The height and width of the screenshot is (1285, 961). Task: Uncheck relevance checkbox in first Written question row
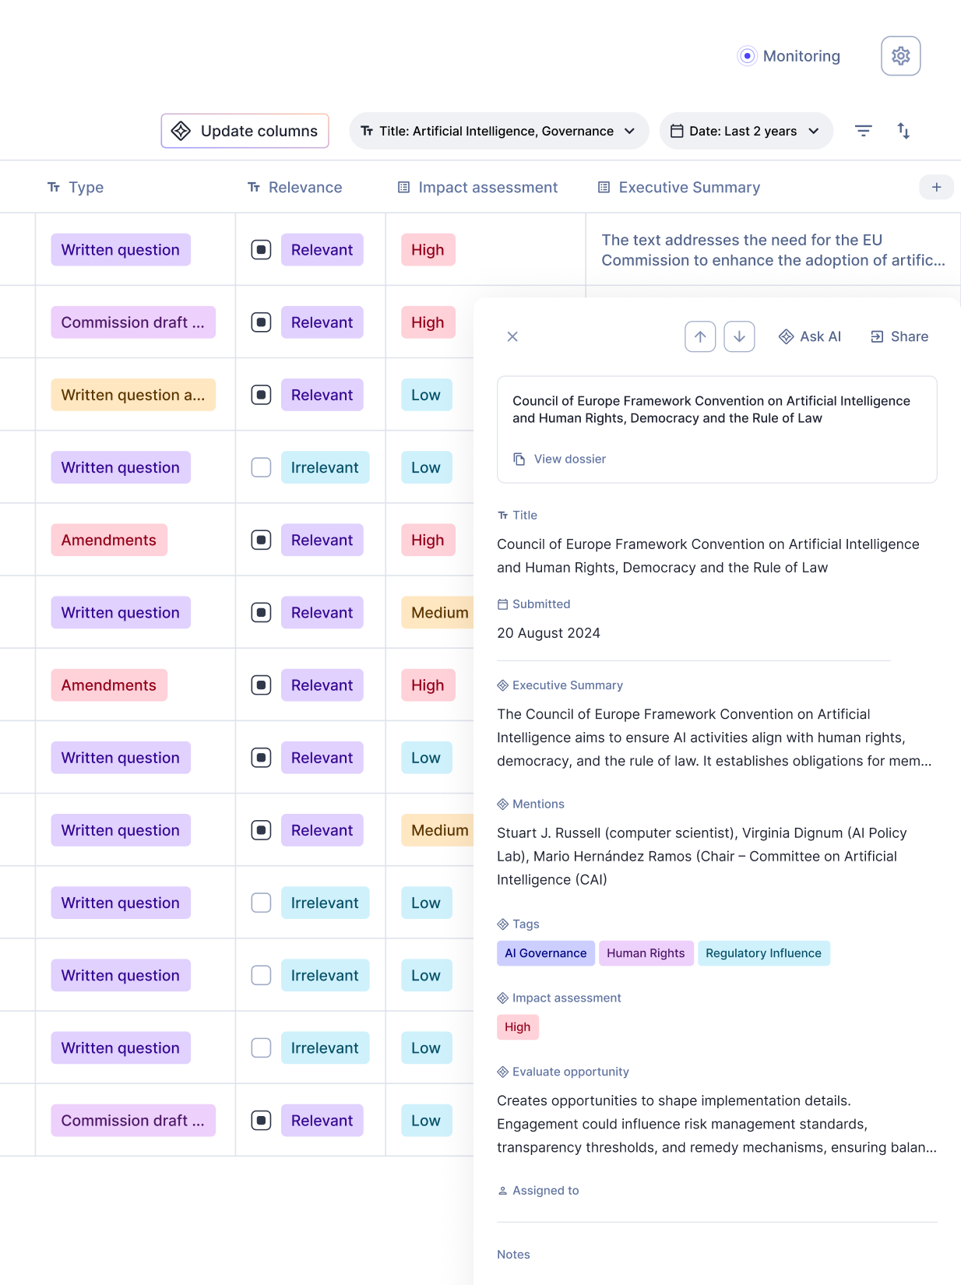261,250
